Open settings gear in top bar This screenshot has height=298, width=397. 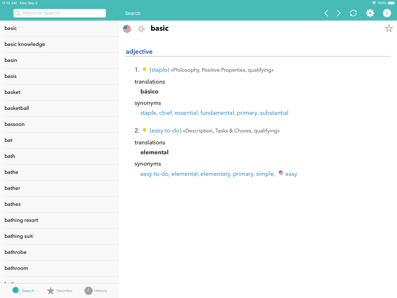click(370, 13)
